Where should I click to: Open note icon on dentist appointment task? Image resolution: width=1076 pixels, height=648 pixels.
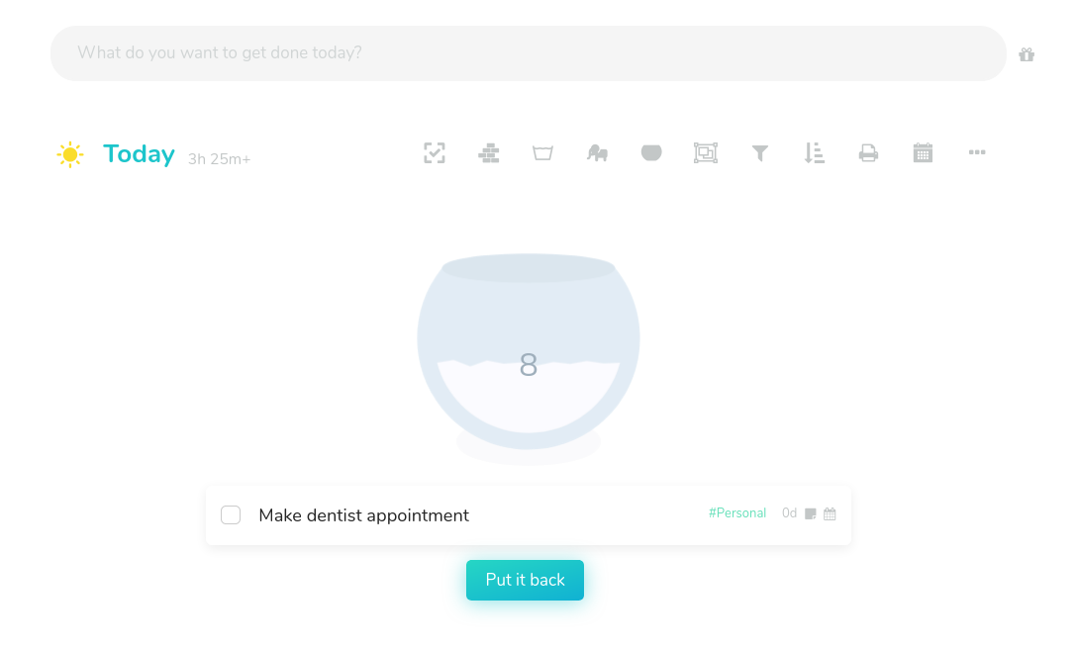pyautogui.click(x=811, y=513)
